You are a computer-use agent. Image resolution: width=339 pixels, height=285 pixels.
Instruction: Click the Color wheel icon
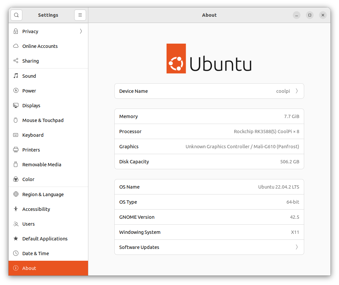[16, 179]
